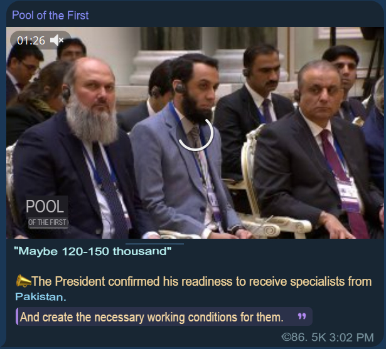Click the white name badge on the right man's lanyard
The width and height of the screenshot is (386, 349).
pos(348,194)
